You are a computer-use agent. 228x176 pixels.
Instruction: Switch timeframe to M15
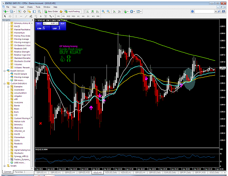pos(68,16)
